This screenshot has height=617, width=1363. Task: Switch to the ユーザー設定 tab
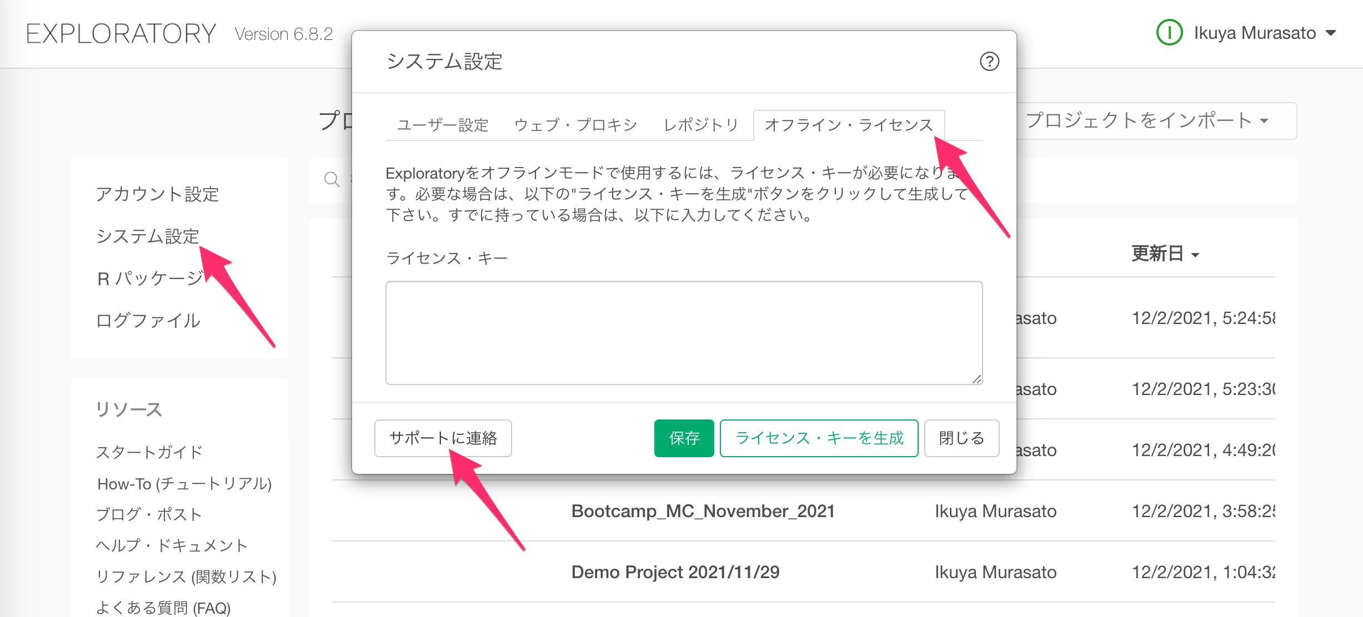click(443, 125)
